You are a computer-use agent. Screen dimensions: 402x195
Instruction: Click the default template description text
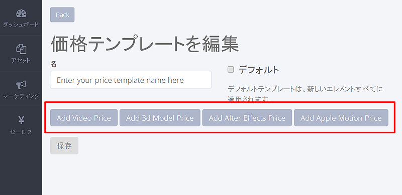coord(305,94)
